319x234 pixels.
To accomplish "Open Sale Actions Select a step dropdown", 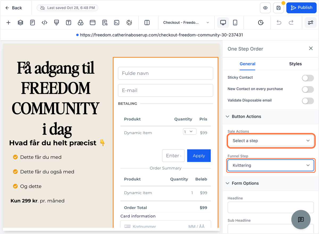I will (x=271, y=141).
